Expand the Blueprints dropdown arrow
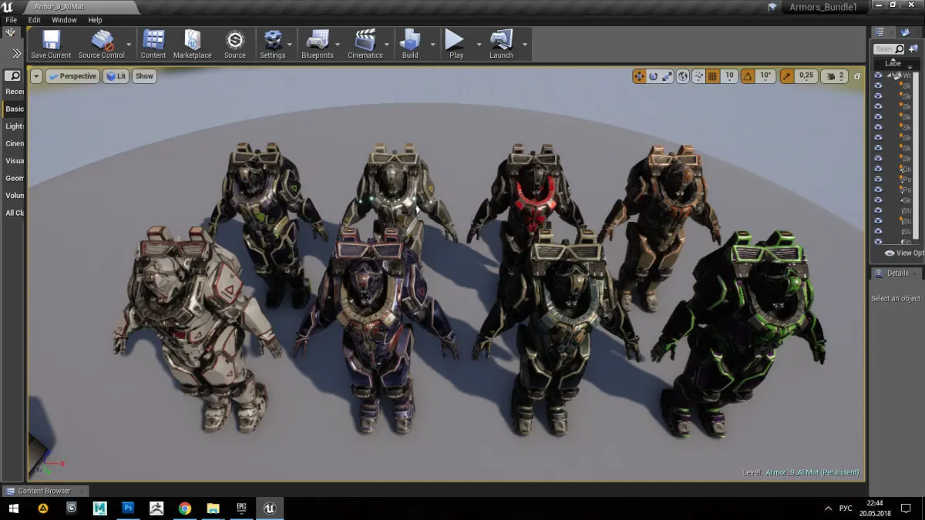 point(338,45)
